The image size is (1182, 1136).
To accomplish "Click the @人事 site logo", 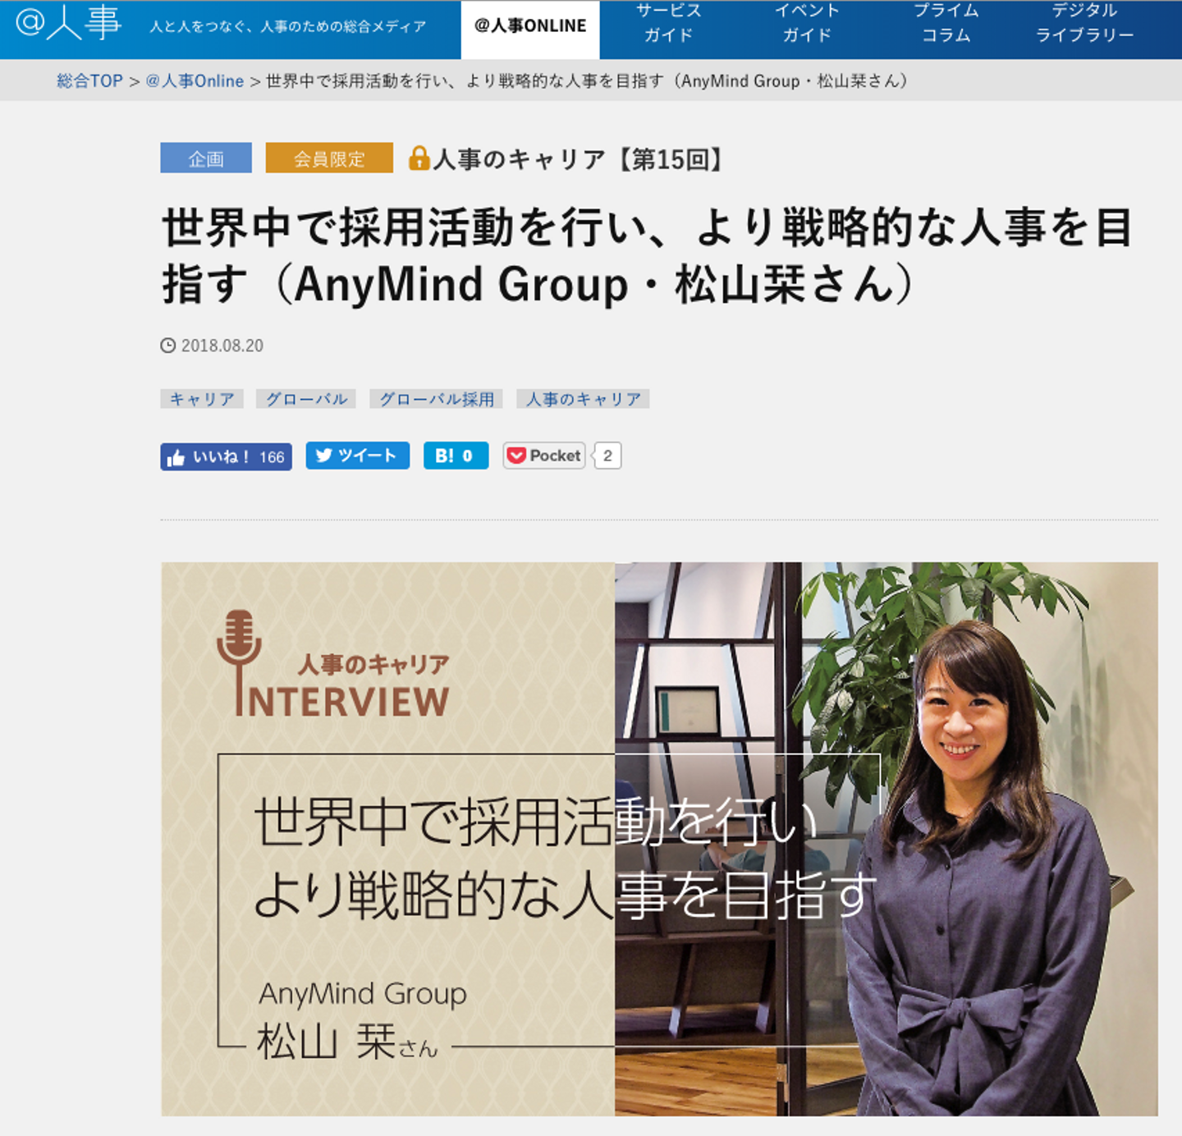I will [x=69, y=23].
